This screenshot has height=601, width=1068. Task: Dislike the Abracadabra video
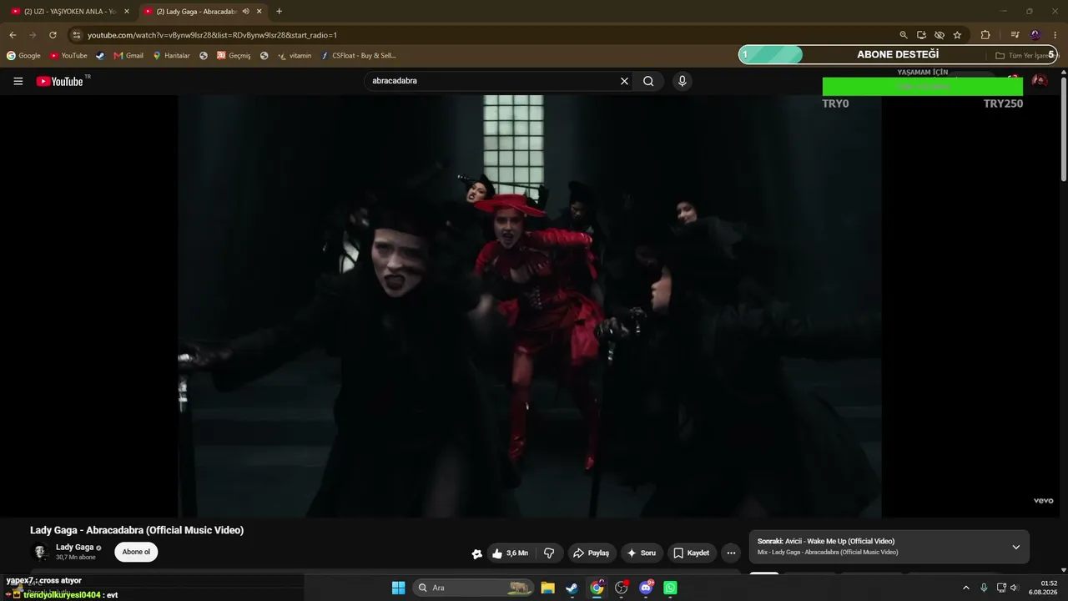pos(549,553)
